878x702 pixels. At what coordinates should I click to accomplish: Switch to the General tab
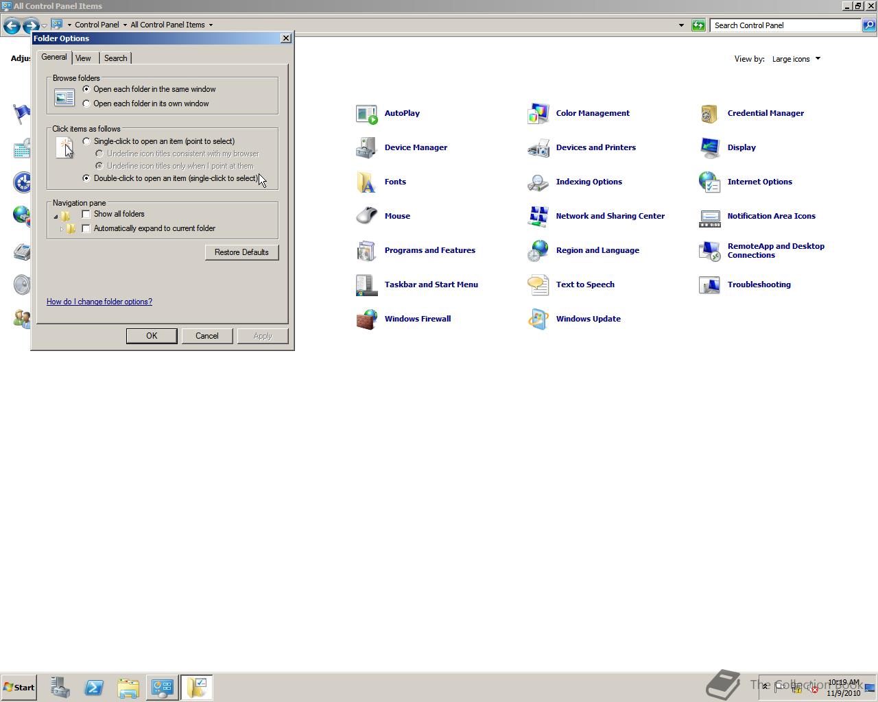point(54,58)
